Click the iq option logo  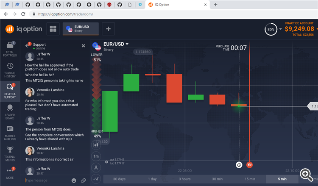pos(24,29)
